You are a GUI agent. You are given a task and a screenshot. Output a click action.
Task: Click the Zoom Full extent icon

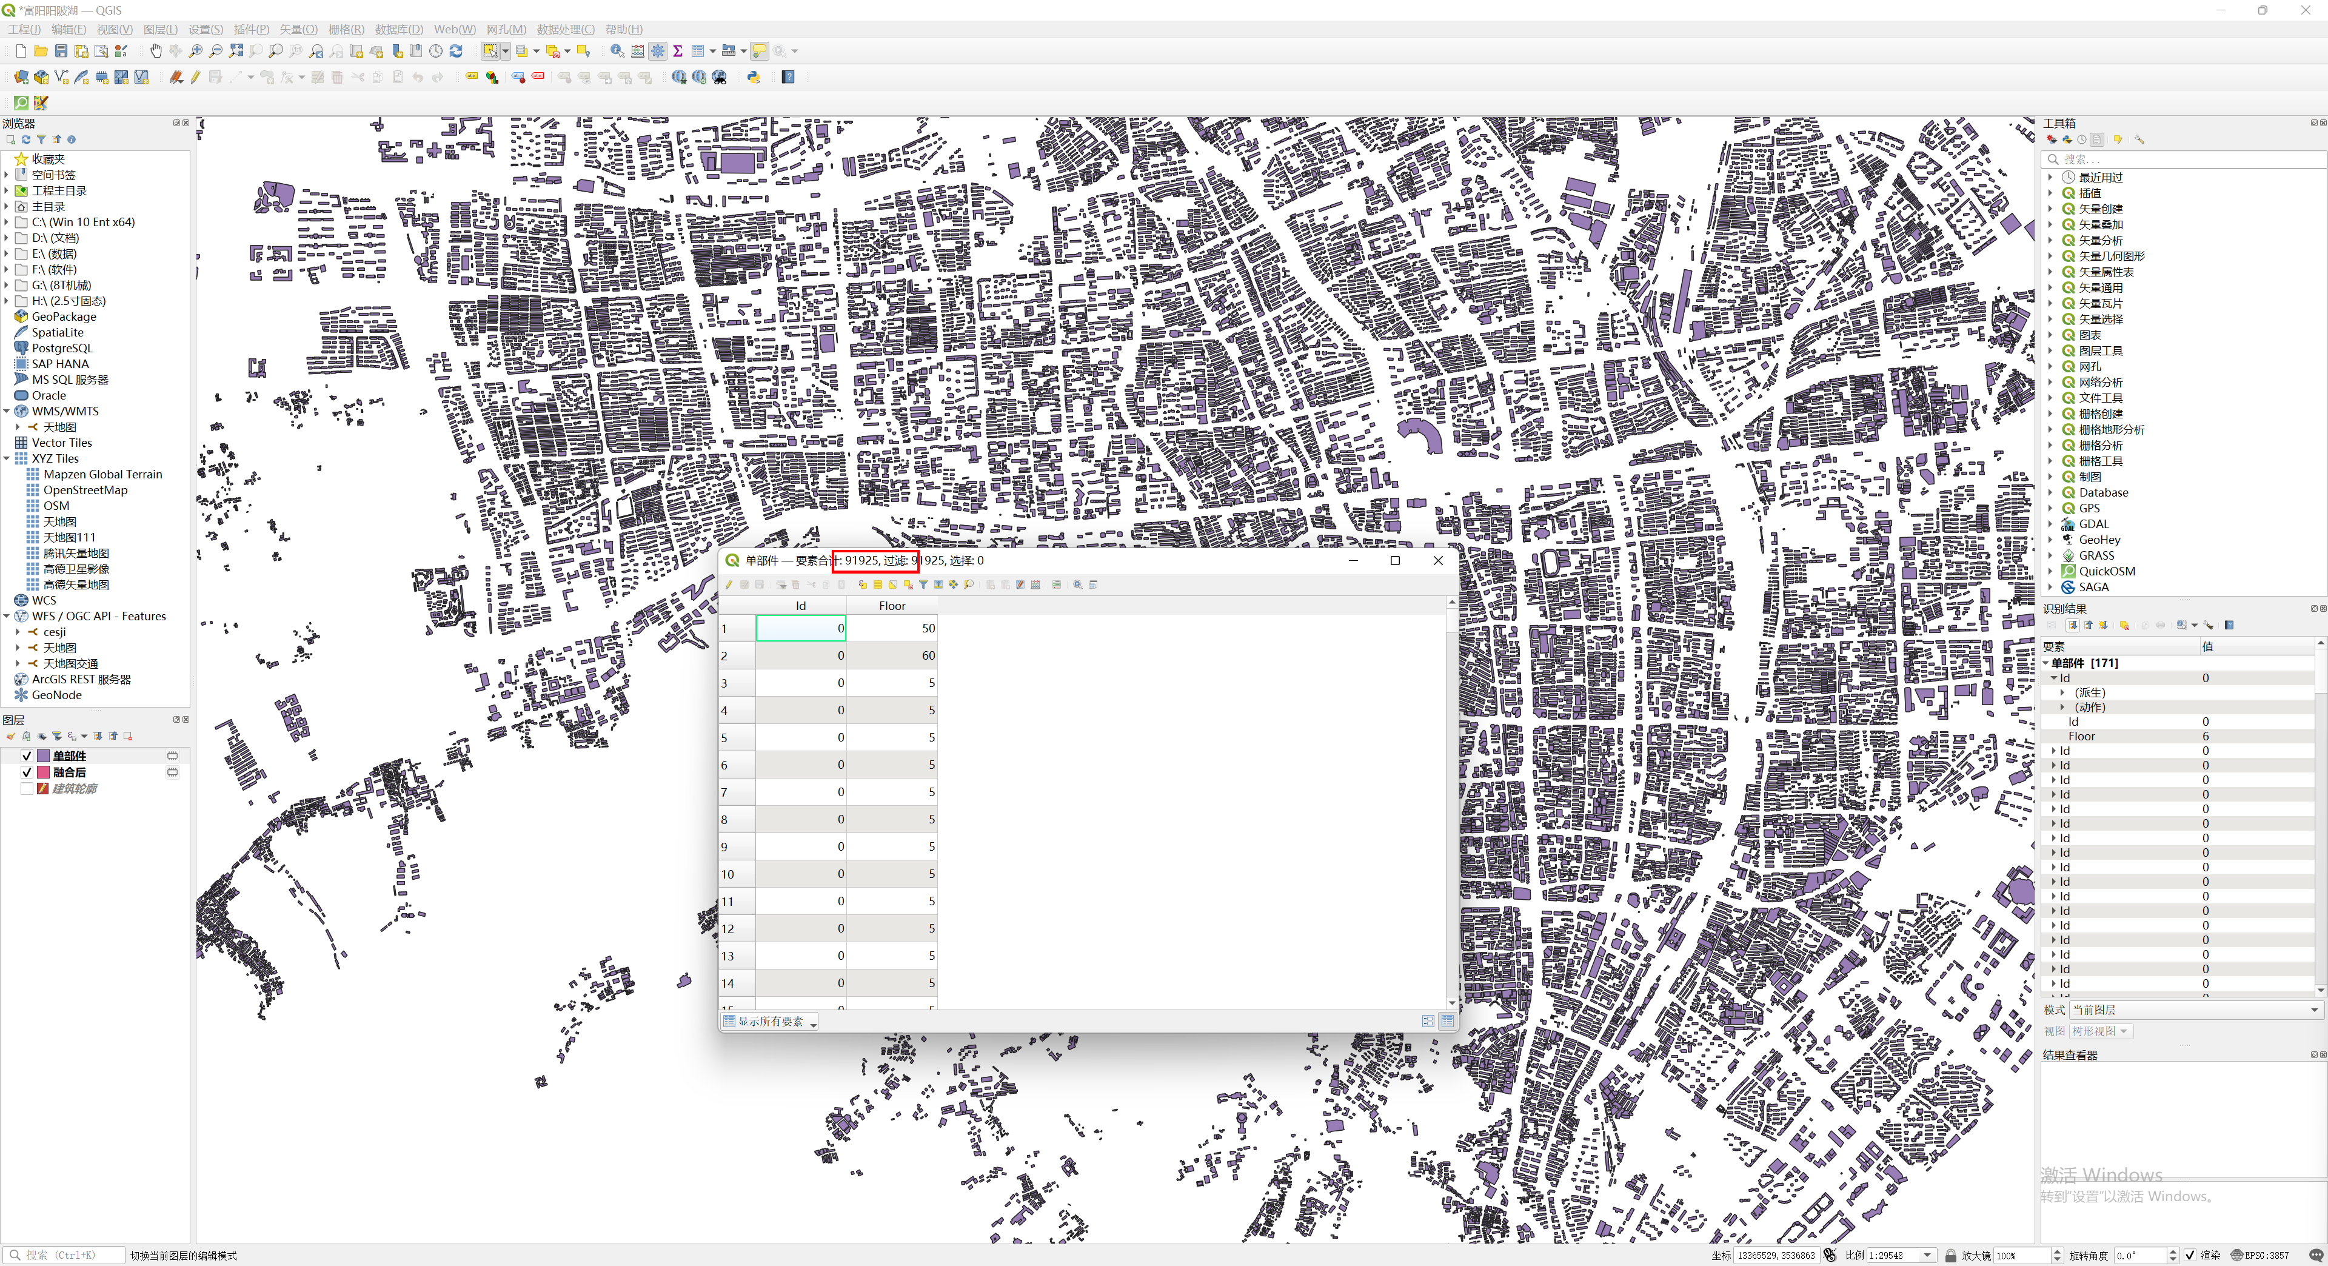click(x=236, y=50)
